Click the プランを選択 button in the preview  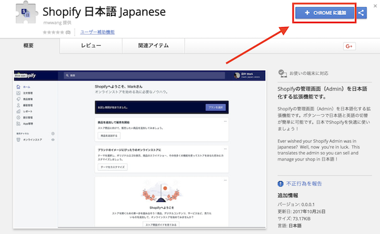tap(216, 107)
